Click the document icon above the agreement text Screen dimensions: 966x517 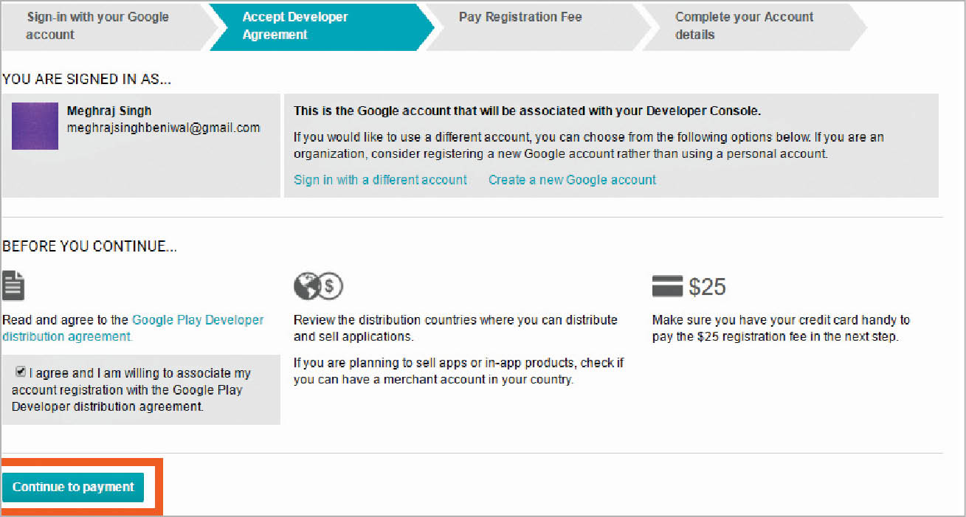13,285
